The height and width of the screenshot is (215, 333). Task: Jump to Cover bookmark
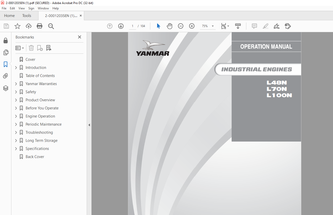click(x=30, y=60)
